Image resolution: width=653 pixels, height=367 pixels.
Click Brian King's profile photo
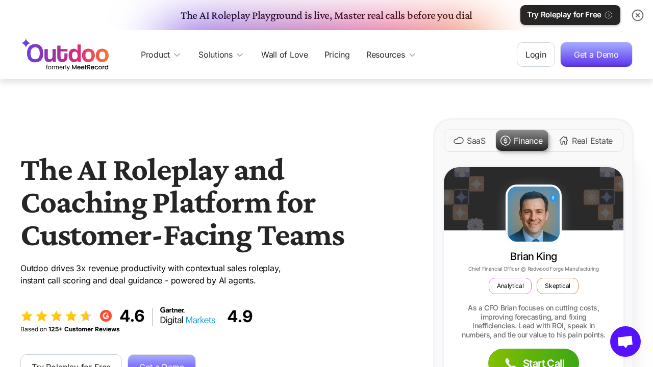(x=533, y=214)
